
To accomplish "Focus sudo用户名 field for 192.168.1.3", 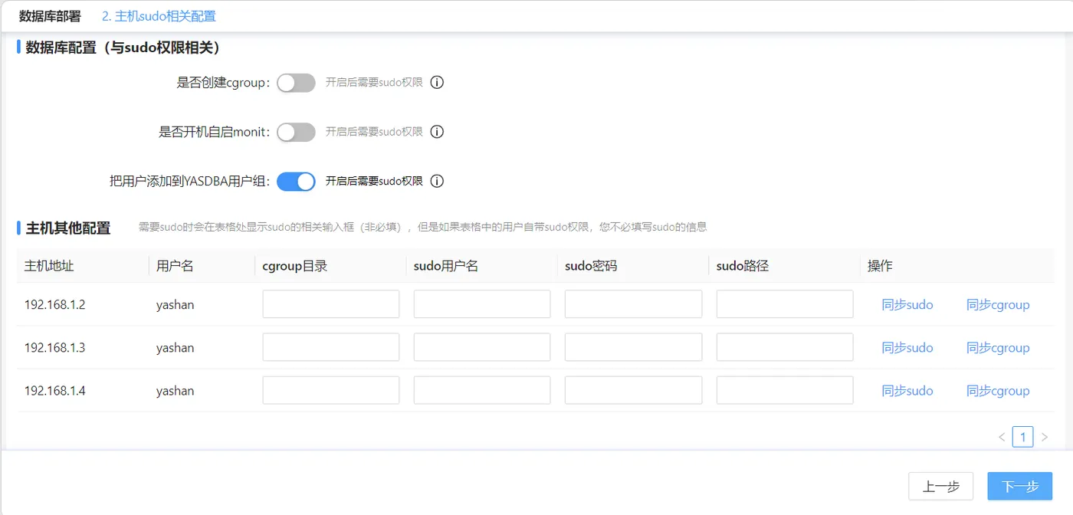I will click(482, 347).
